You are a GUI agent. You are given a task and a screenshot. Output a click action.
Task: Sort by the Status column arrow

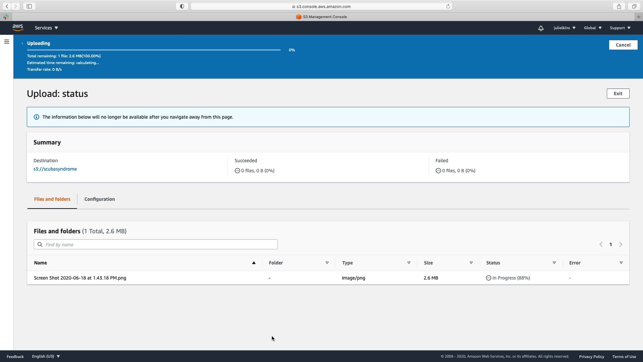554,263
